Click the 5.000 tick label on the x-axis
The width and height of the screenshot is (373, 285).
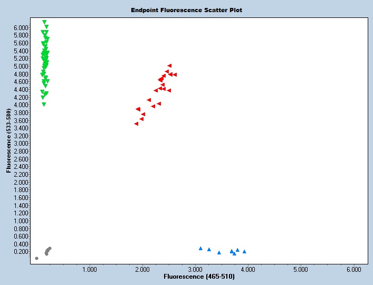(301, 269)
